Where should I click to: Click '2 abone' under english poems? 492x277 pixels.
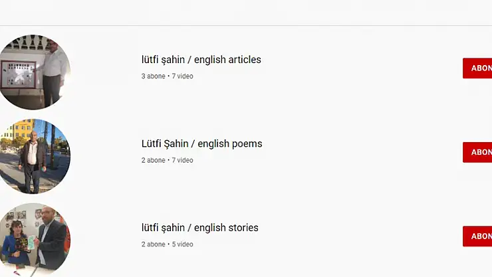pyautogui.click(x=153, y=160)
